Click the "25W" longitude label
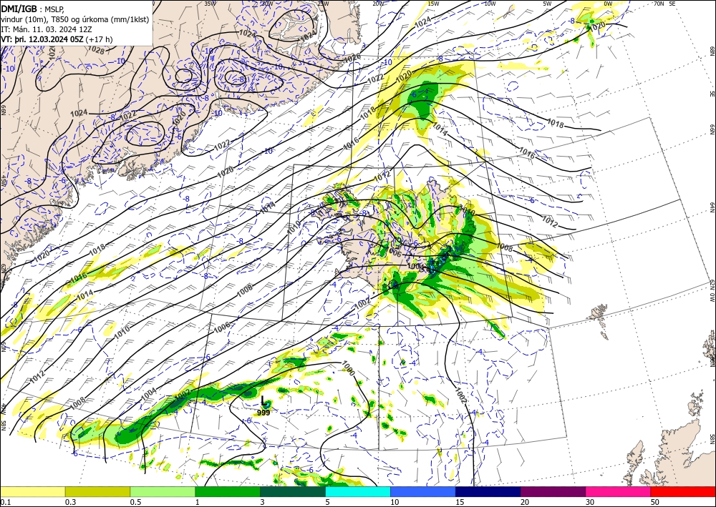The image size is (716, 507). (323, 4)
